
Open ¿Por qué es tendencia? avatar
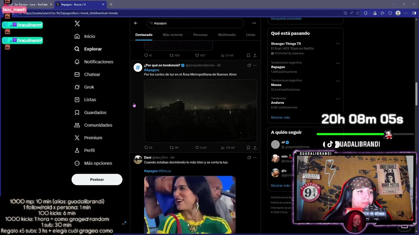pyautogui.click(x=138, y=68)
